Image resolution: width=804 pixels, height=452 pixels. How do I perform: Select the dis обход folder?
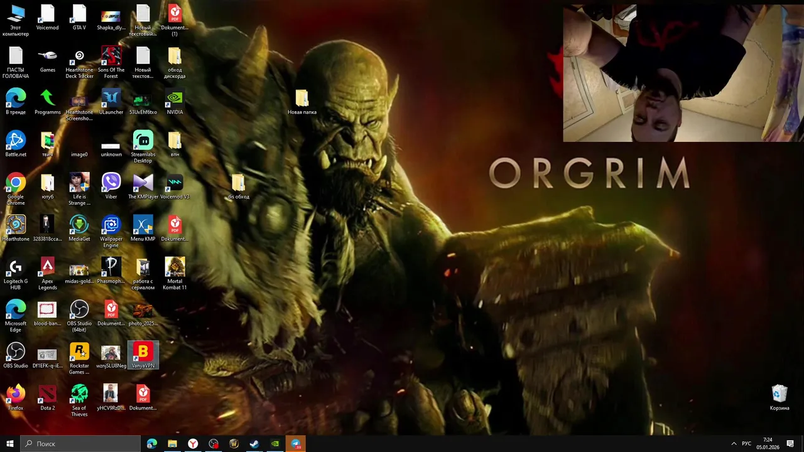click(x=238, y=186)
